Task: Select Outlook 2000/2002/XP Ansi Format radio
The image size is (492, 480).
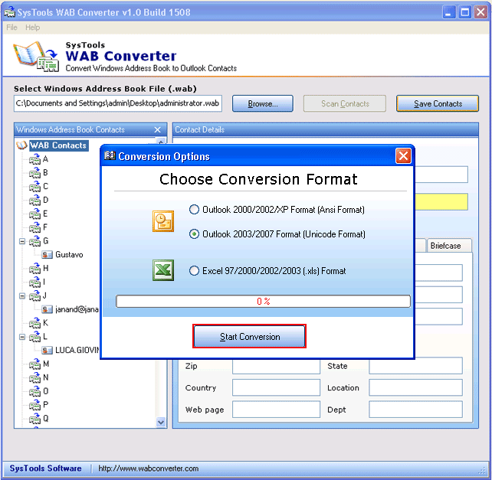Action: click(x=194, y=209)
